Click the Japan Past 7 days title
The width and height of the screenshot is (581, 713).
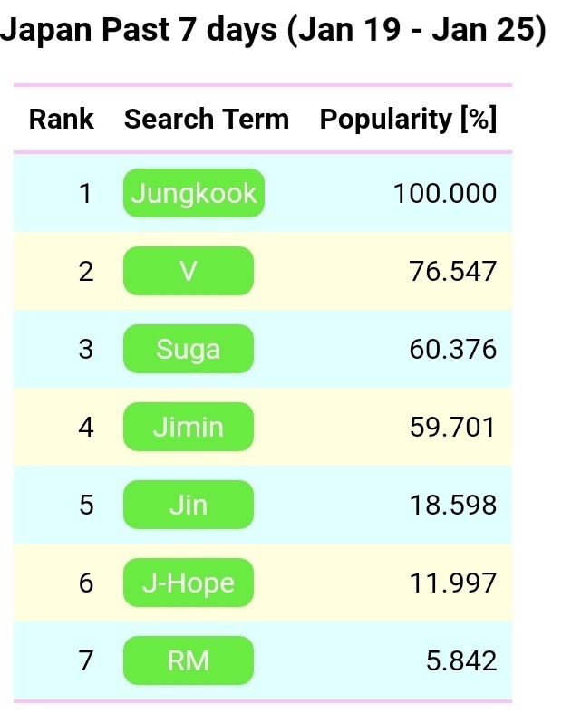(273, 31)
